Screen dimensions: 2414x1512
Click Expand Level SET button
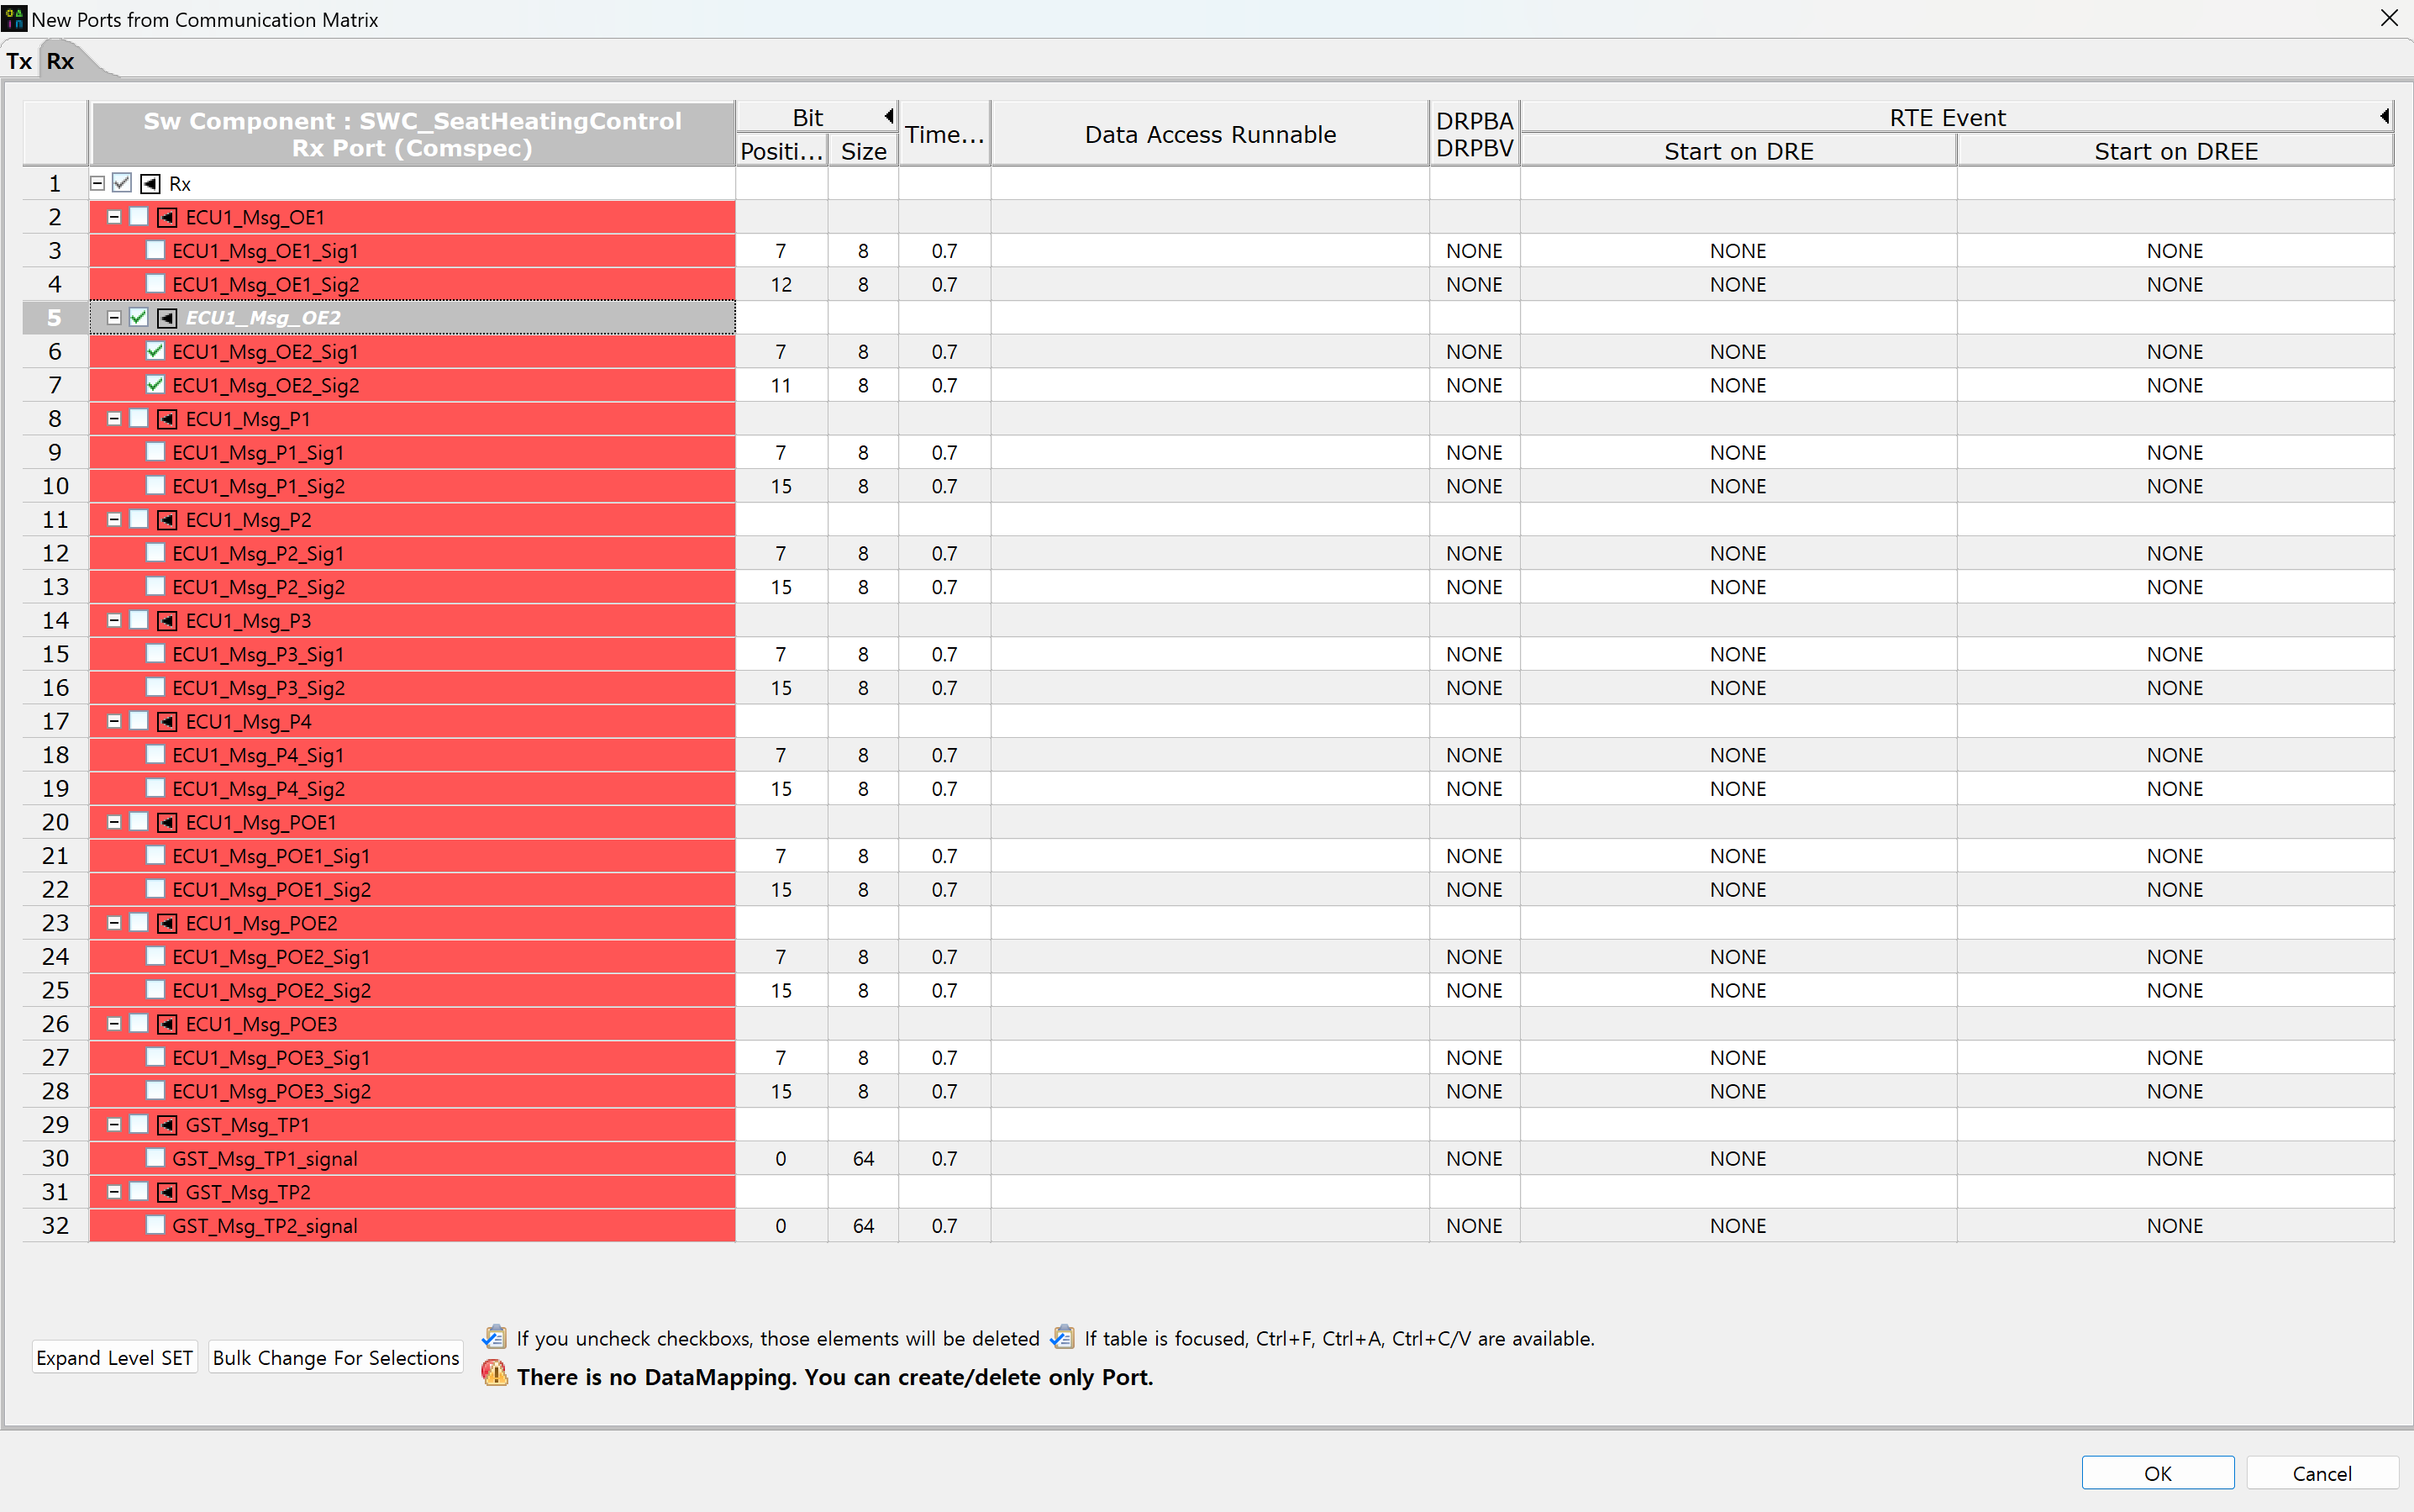click(x=115, y=1357)
